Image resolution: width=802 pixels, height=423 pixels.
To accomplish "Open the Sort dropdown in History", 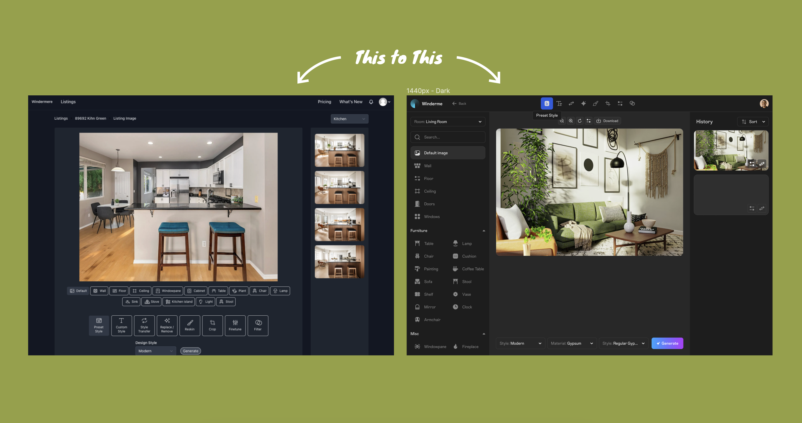I will (x=753, y=122).
